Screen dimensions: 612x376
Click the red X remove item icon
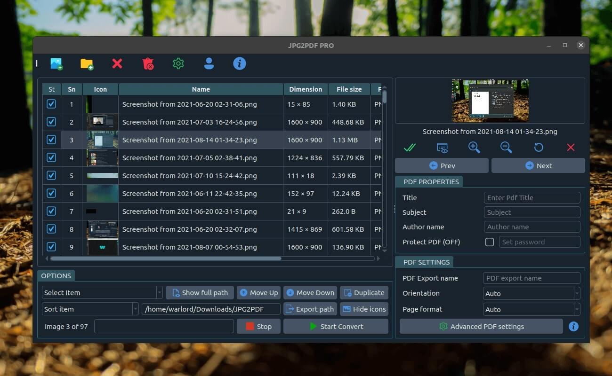117,63
